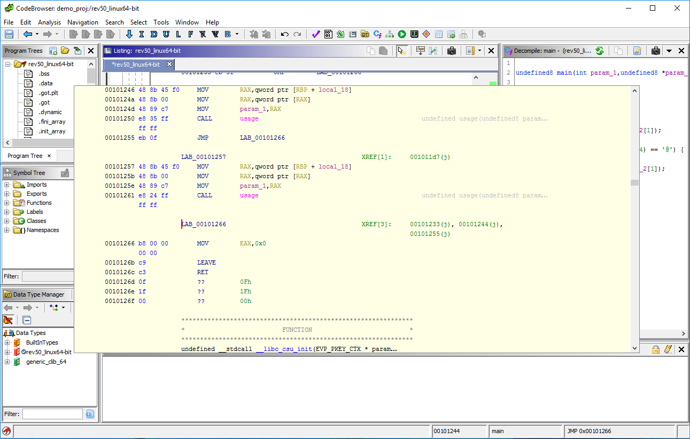This screenshot has width=690, height=439.
Task: Close the rev50_linux64-bit listing tab
Action: point(170,65)
